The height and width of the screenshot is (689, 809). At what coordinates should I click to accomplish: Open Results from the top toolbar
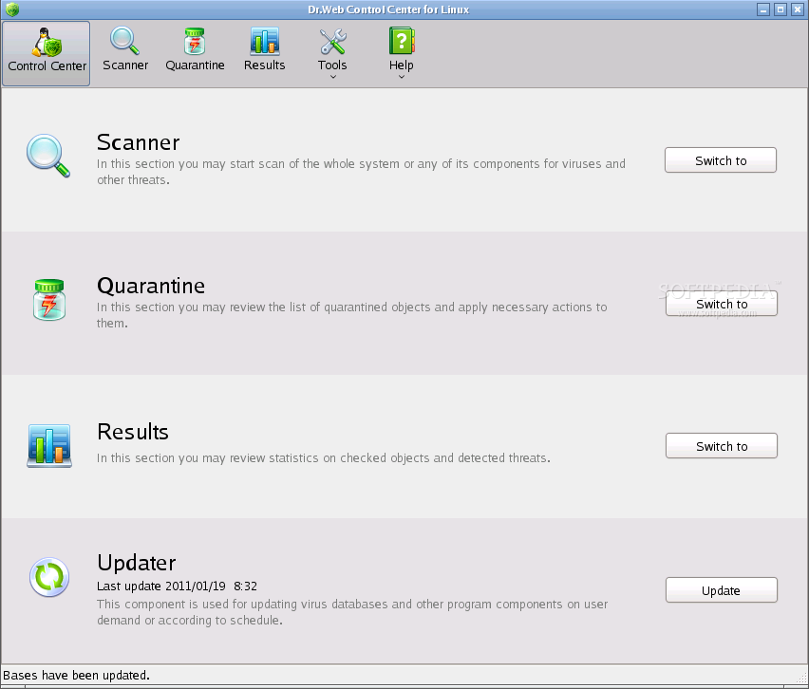point(265,50)
